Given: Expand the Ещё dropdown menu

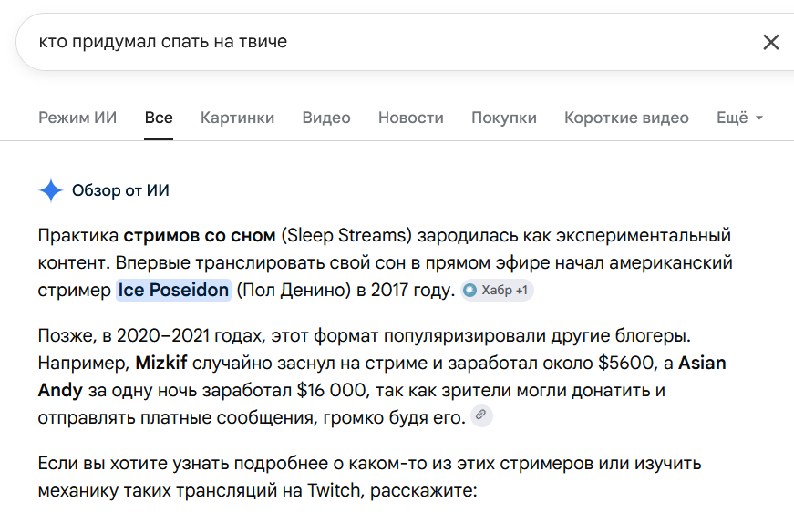Looking at the screenshot, I should (740, 118).
